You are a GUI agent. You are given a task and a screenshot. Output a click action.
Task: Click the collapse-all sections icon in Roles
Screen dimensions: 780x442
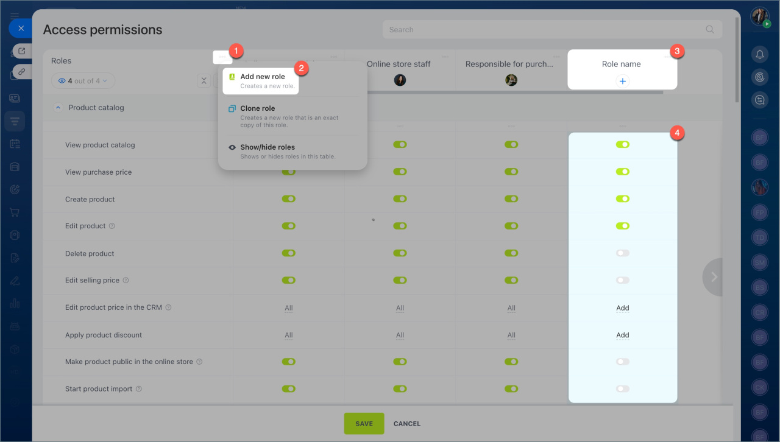tap(204, 81)
